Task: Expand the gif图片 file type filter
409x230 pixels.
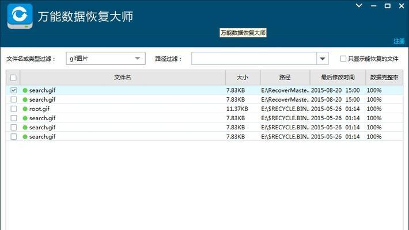Action: (x=105, y=58)
